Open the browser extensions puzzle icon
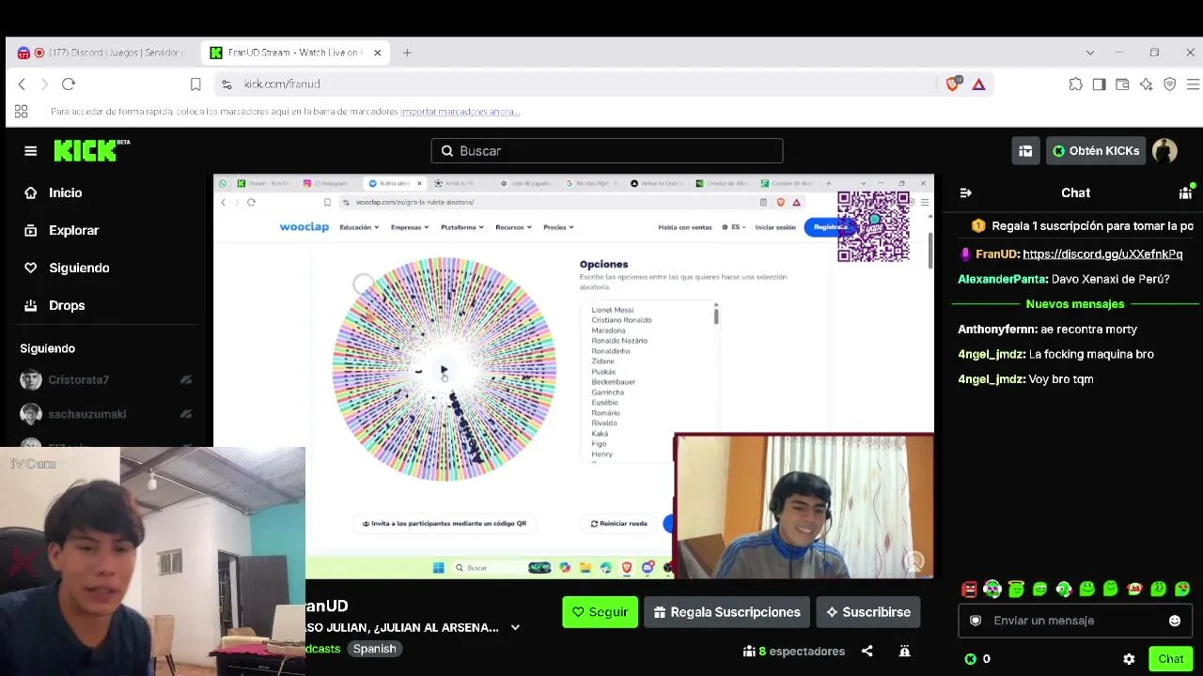 tap(1075, 84)
